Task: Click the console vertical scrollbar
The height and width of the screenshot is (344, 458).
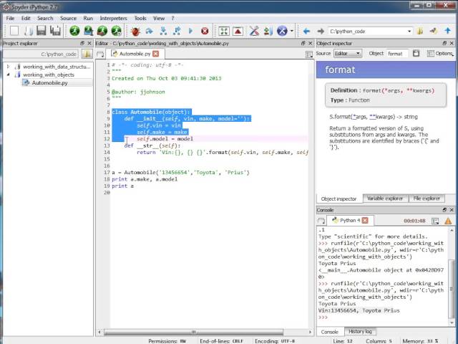Action: click(452, 288)
